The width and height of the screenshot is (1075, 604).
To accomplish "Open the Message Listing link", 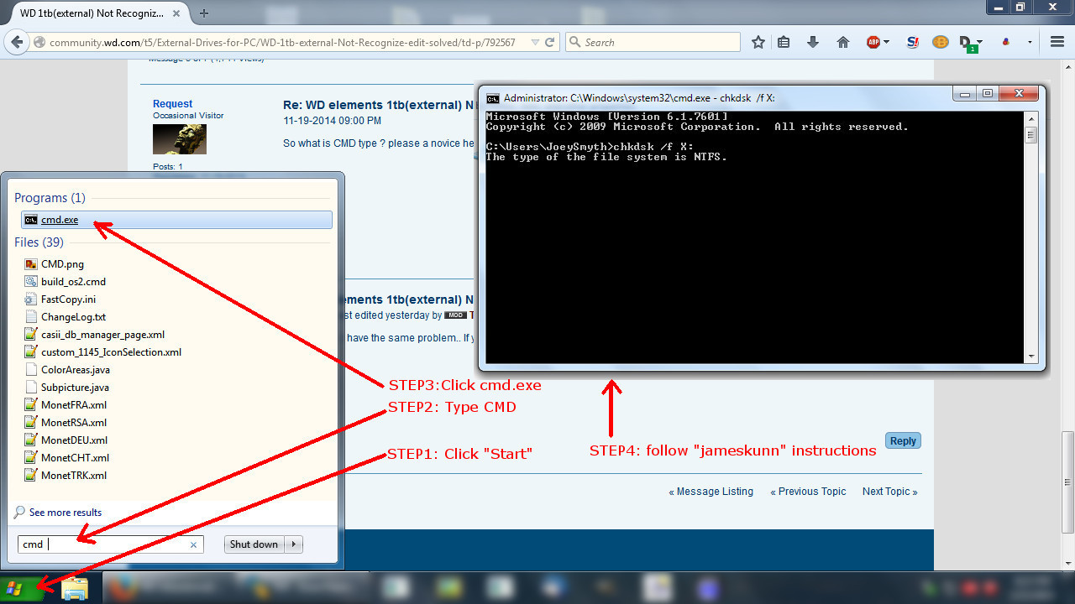I will click(x=711, y=492).
